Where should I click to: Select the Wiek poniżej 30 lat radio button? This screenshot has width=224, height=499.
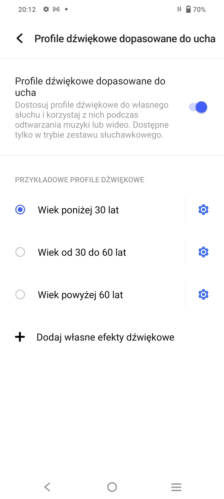click(x=20, y=210)
